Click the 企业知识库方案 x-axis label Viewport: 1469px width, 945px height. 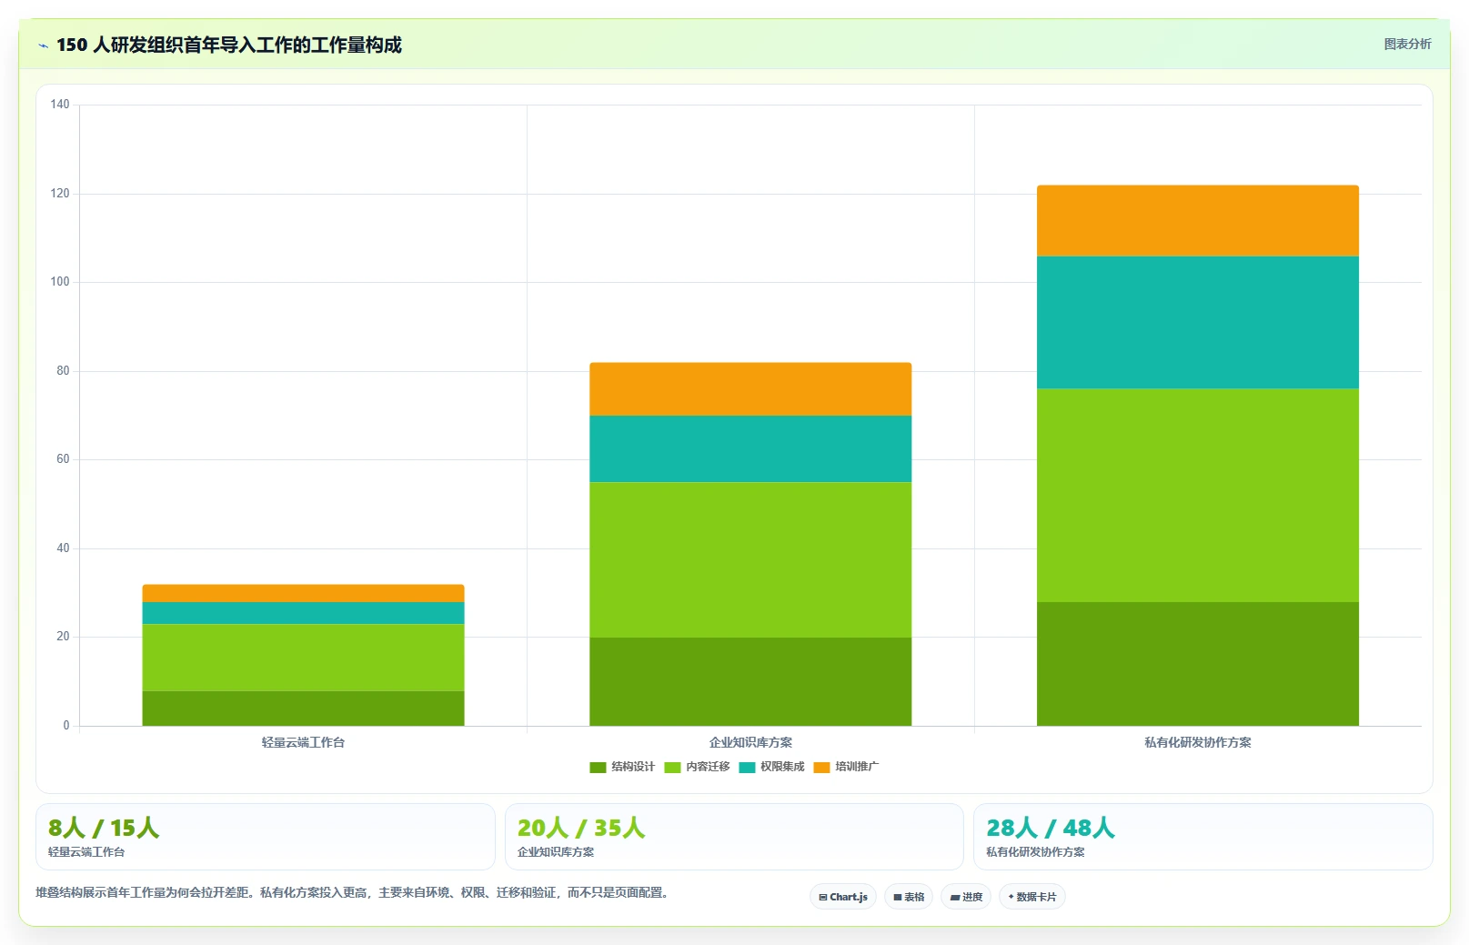pyautogui.click(x=750, y=742)
